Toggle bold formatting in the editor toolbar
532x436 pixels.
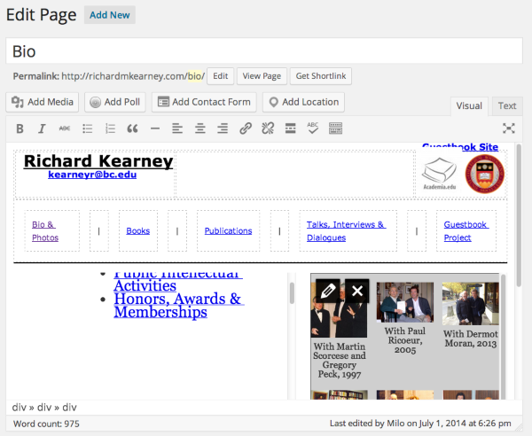point(20,128)
